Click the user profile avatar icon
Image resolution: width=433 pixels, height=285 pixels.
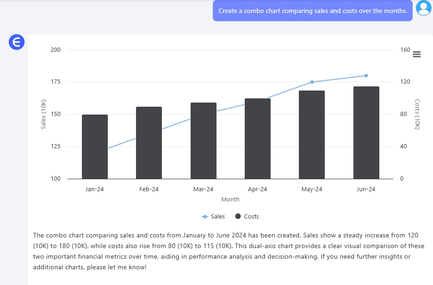[x=423, y=8]
